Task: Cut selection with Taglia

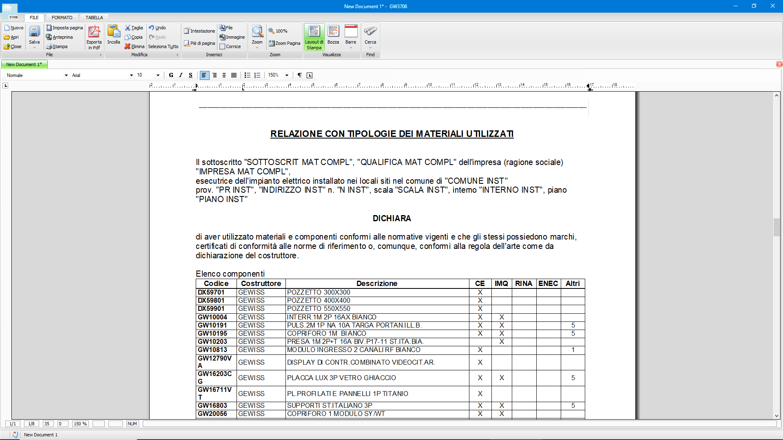Action: (x=134, y=28)
